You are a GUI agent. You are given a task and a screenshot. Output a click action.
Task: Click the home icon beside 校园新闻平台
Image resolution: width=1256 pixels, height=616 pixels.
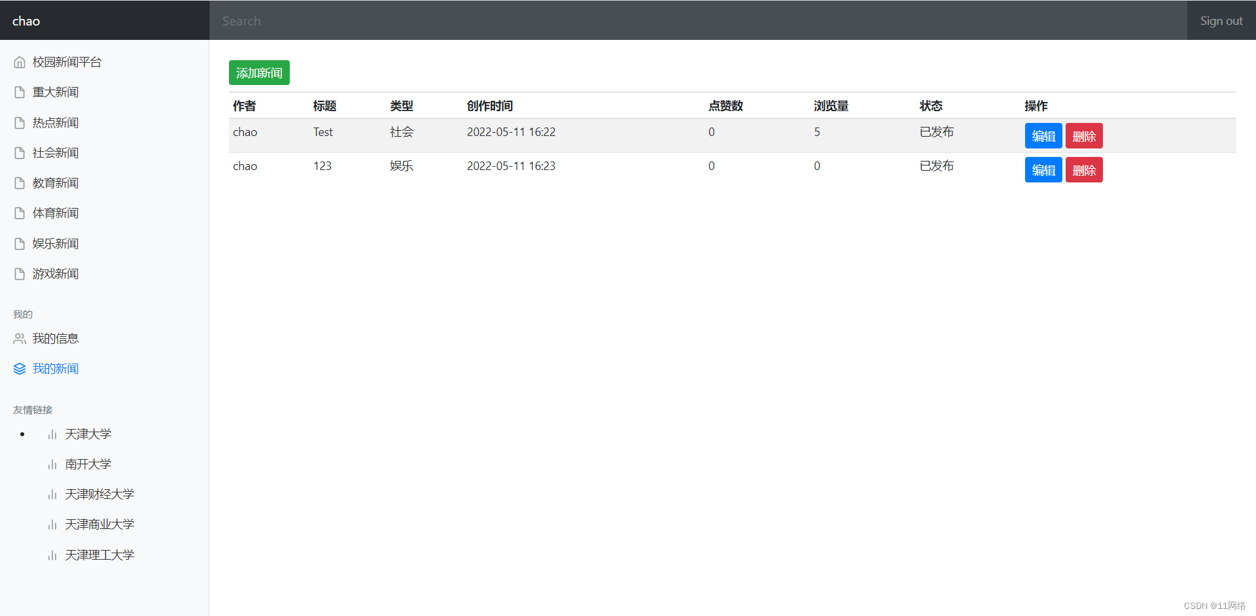pos(20,62)
